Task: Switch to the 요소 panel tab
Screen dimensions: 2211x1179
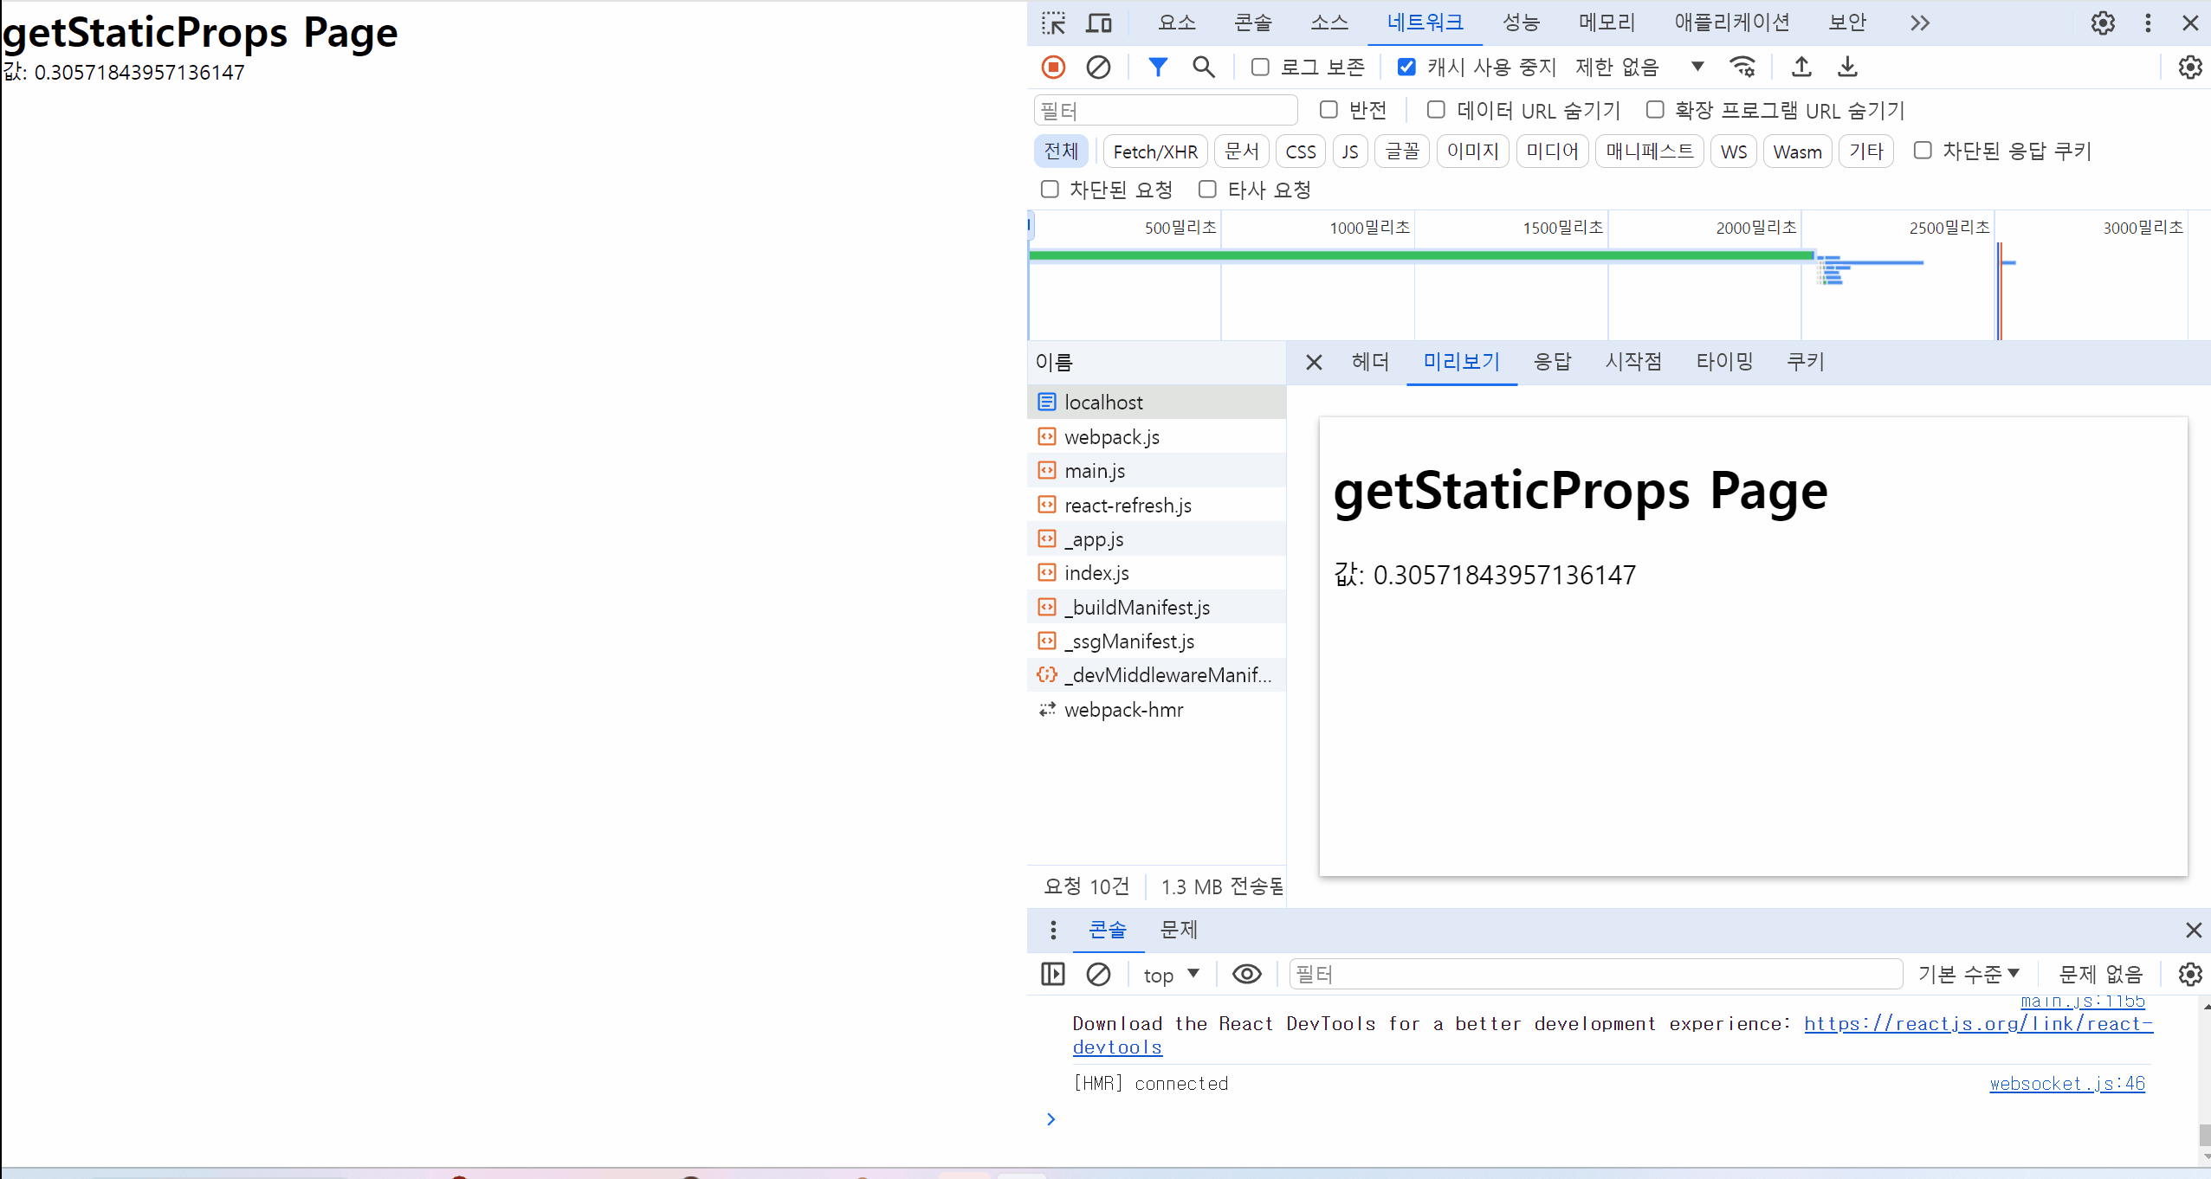Action: (1176, 23)
